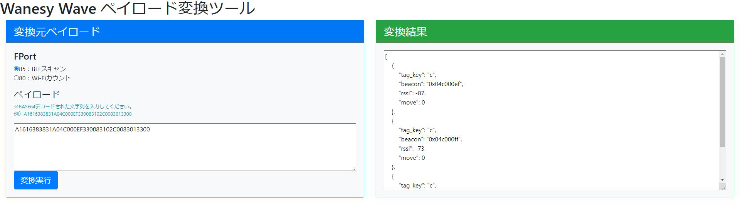Focus the payload input textarea
Image resolution: width=740 pixels, height=209 pixels.
tap(185, 147)
